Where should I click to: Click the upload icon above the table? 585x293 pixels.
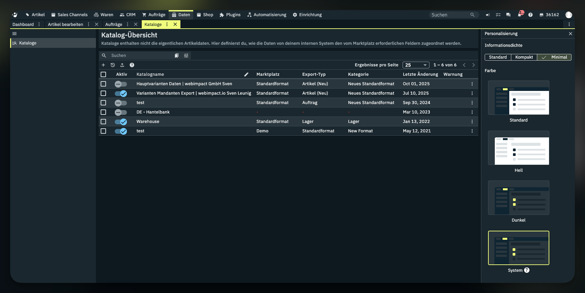coord(122,65)
